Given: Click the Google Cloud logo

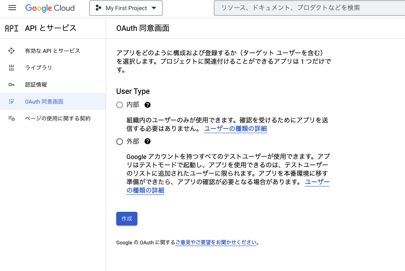Looking at the screenshot, I should [50, 8].
